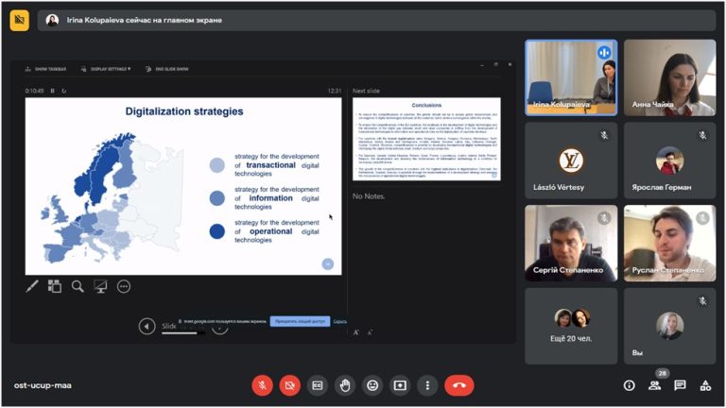The image size is (726, 408).
Task: Leave the call with red hang-up button
Action: tap(459, 385)
